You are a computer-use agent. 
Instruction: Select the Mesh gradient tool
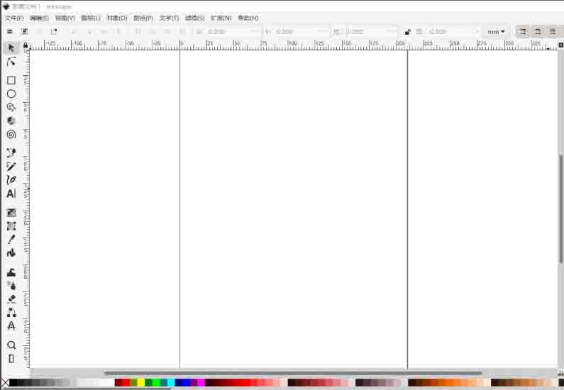(x=11, y=226)
